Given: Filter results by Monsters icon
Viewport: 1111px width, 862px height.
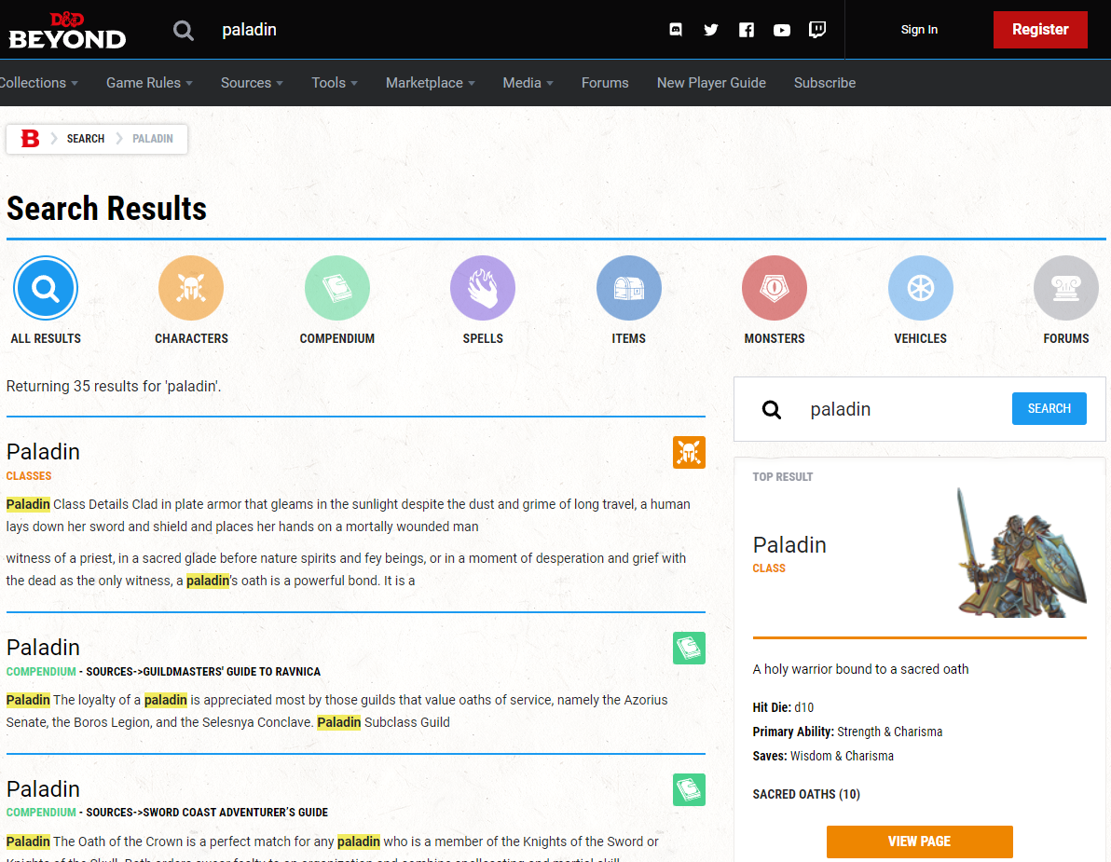Looking at the screenshot, I should point(775,288).
